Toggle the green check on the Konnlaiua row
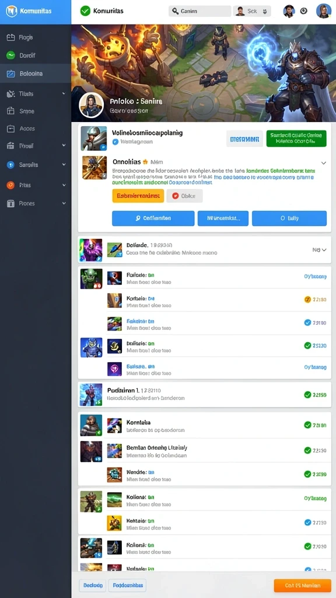This screenshot has width=336, height=598. click(308, 425)
